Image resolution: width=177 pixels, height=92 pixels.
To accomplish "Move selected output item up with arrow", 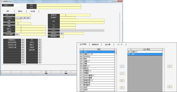I will (x=170, y=66).
